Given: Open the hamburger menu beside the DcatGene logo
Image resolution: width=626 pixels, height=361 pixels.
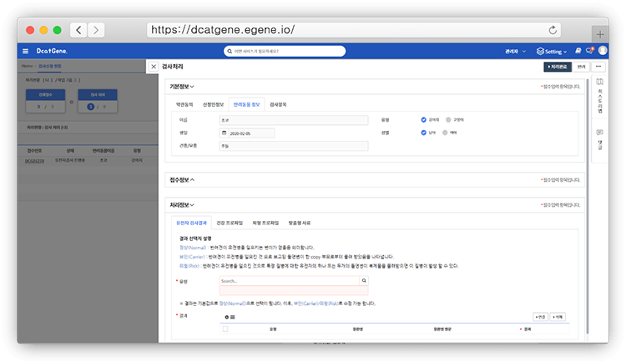Looking at the screenshot, I should [x=25, y=51].
